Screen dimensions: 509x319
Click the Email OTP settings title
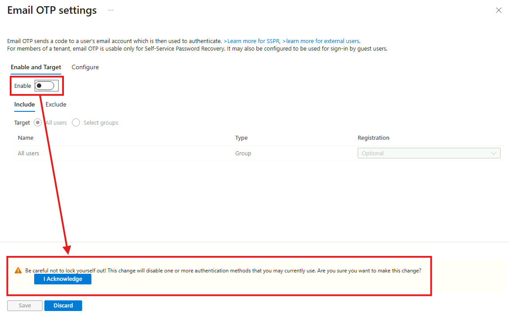pyautogui.click(x=52, y=10)
